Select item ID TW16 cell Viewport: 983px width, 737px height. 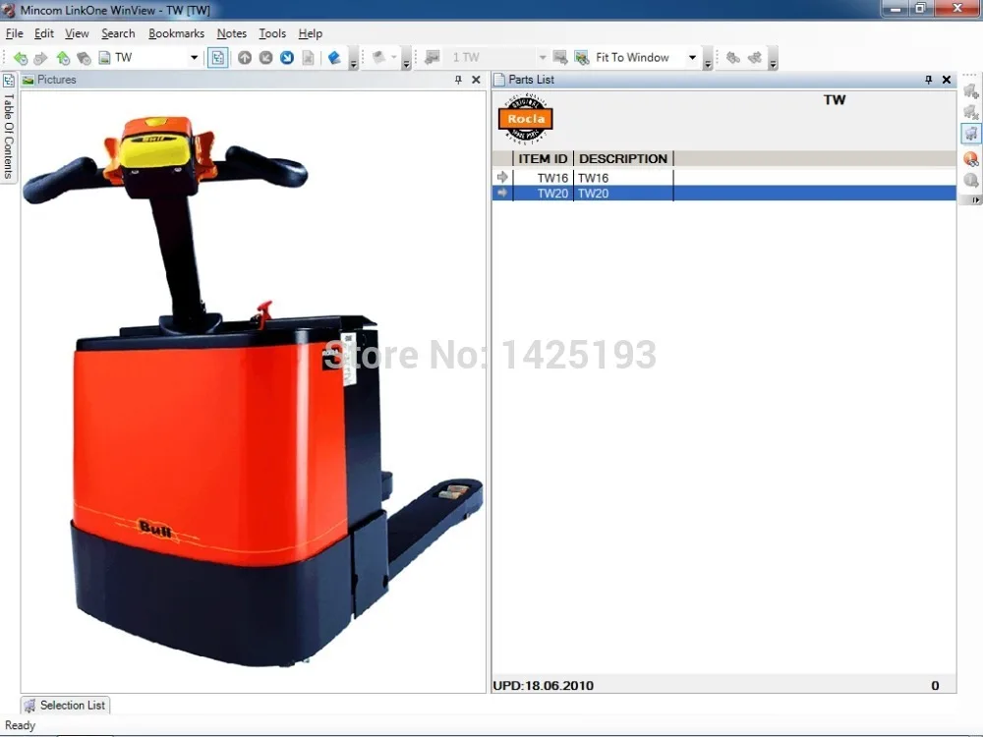[543, 178]
